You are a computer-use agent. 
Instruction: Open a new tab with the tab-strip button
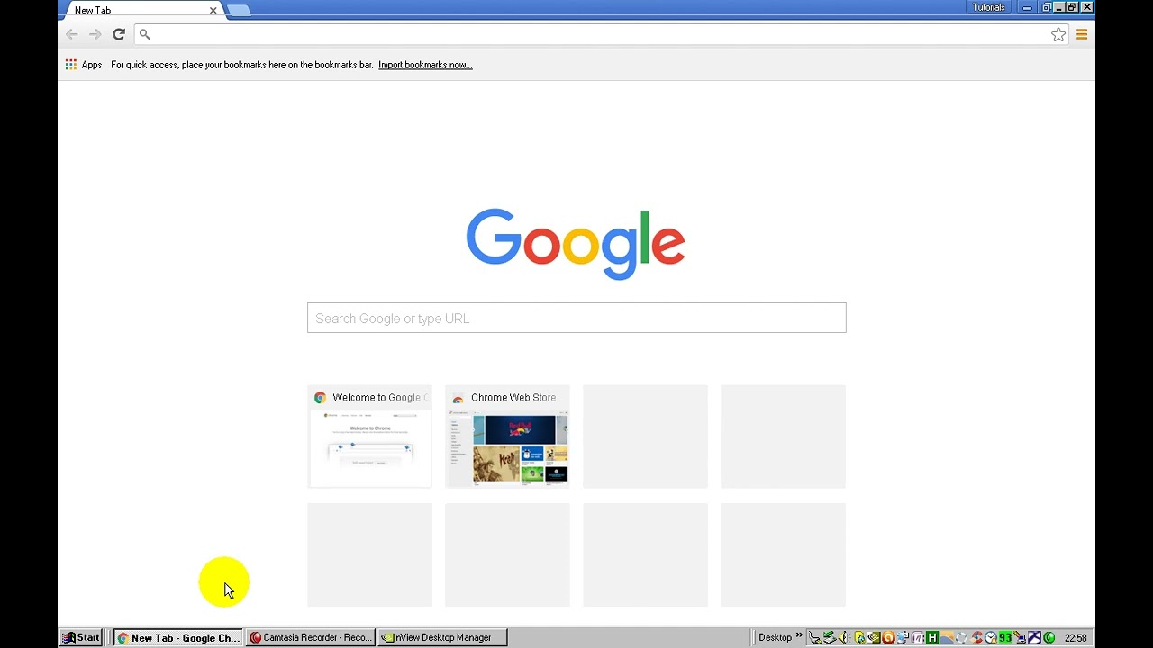click(239, 10)
